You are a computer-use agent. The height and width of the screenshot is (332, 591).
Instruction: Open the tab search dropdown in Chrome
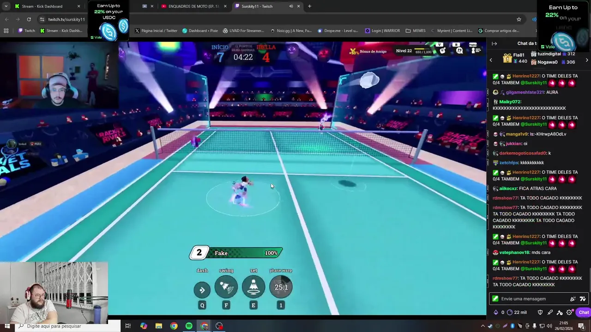click(6, 6)
